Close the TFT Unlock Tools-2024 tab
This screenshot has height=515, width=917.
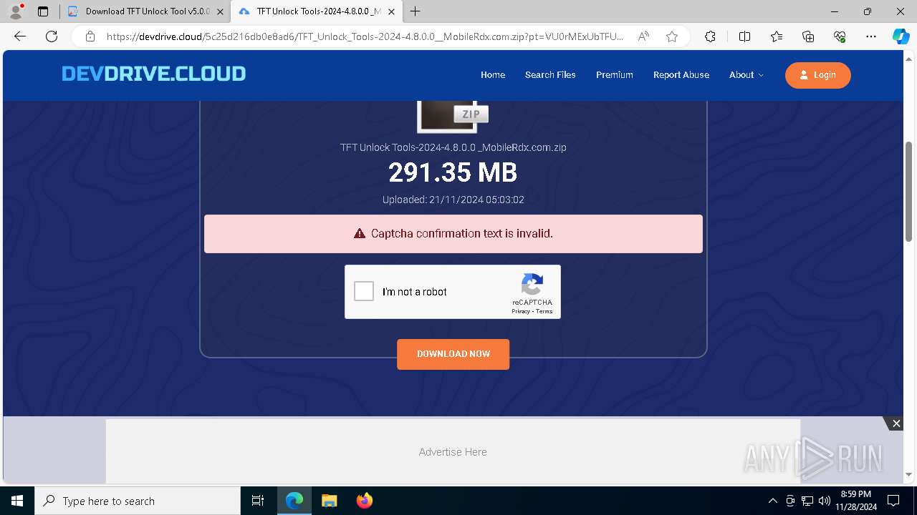391,11
